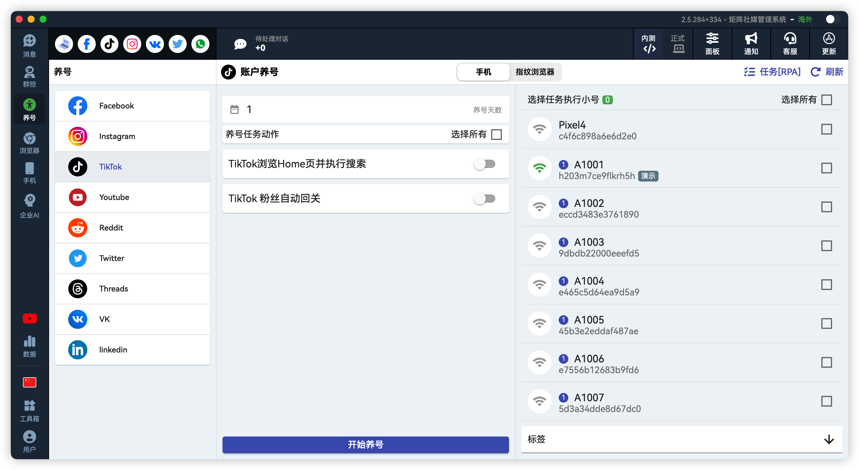
Task: Click the Chinese flag language icon
Action: [29, 382]
